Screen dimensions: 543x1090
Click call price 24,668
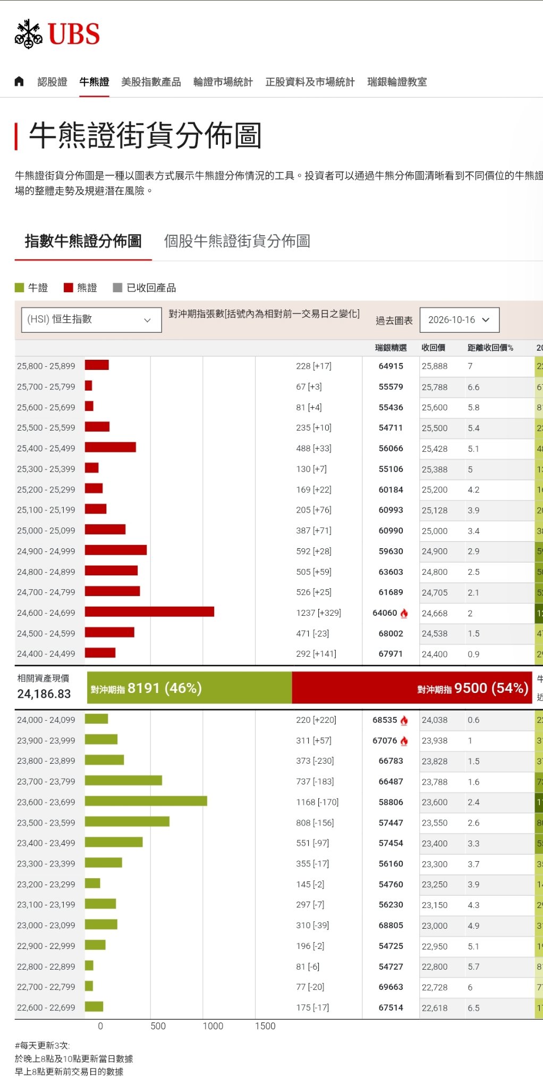(x=435, y=614)
